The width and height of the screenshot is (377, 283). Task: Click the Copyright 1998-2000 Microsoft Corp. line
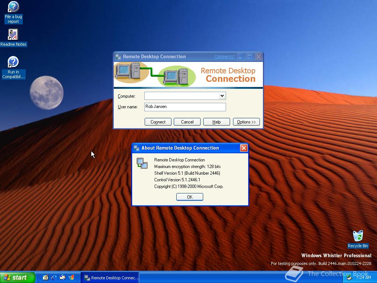[x=189, y=186]
